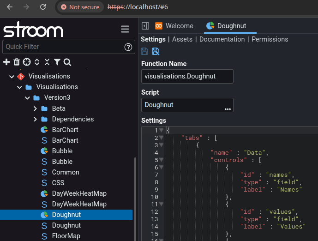Collapse all tree nodes icon
The image size is (318, 241).
[x=47, y=62]
